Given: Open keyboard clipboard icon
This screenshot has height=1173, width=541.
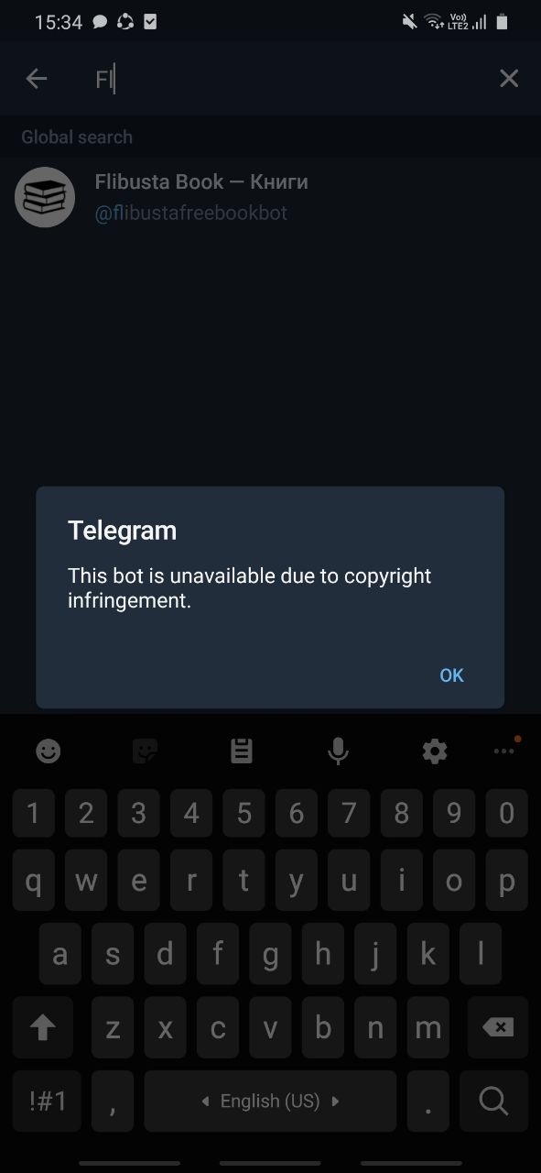Looking at the screenshot, I should tap(242, 751).
